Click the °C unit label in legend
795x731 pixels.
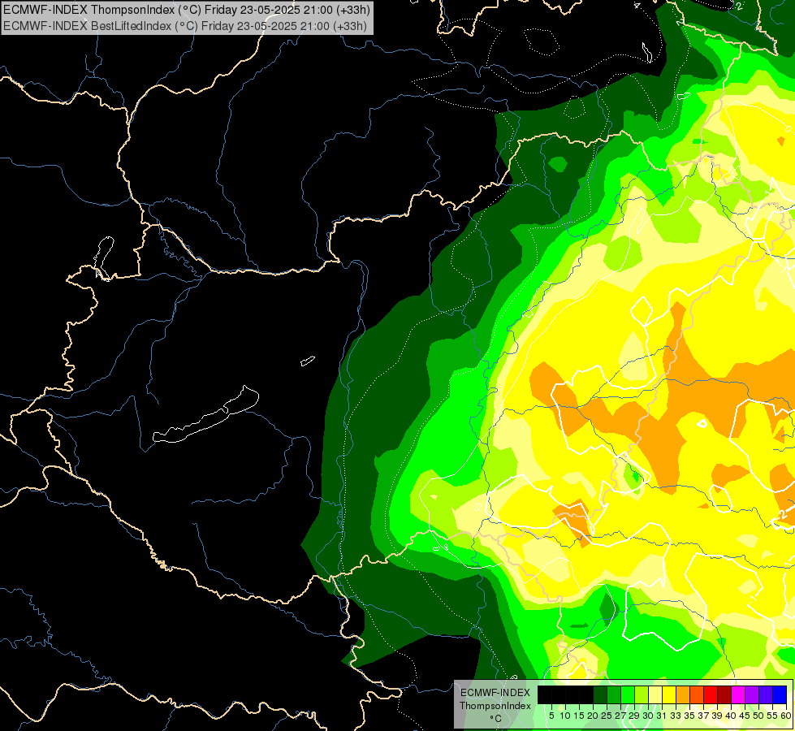(495, 719)
